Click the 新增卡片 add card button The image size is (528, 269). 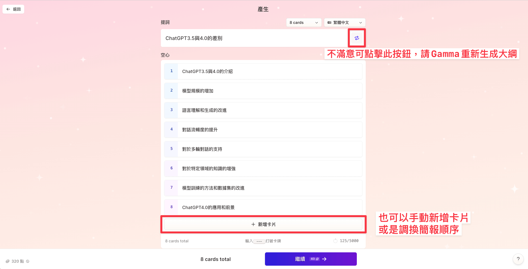[x=263, y=224]
